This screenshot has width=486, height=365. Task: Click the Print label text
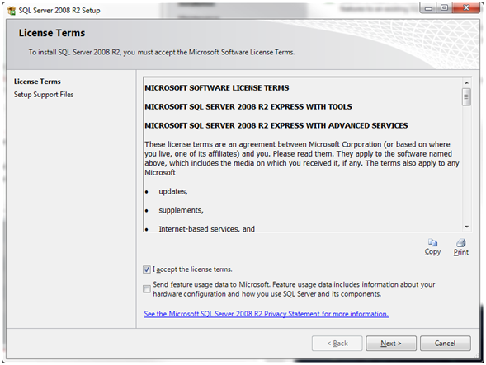[461, 252]
